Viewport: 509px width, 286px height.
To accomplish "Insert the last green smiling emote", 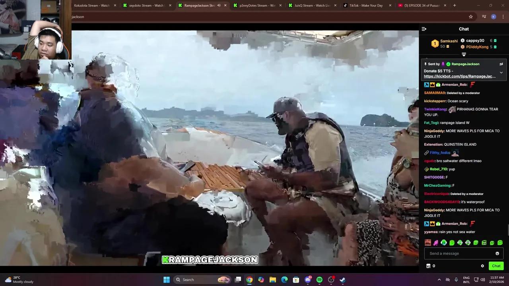I will click(500, 243).
